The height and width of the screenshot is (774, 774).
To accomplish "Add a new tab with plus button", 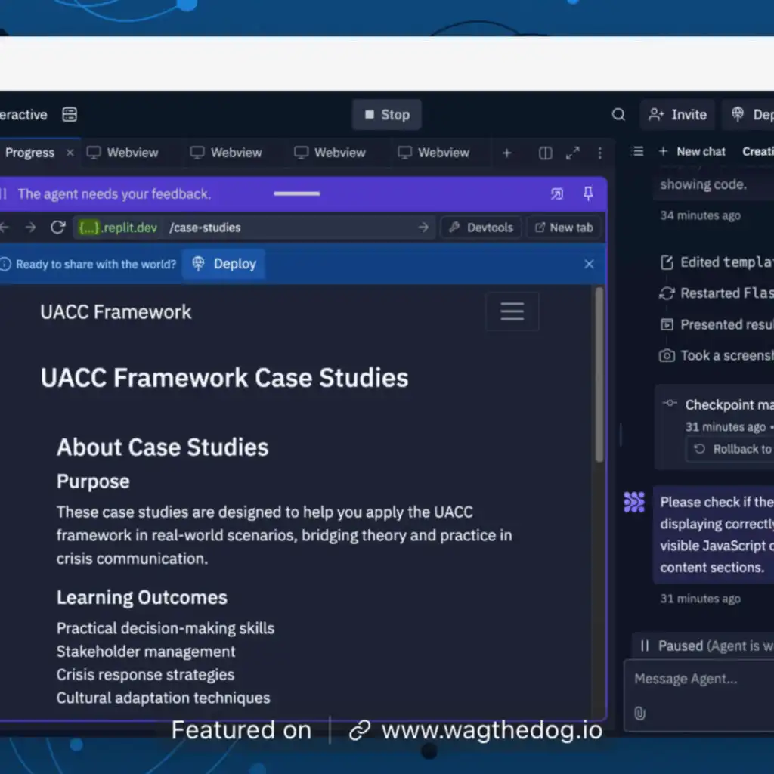I will tap(506, 153).
